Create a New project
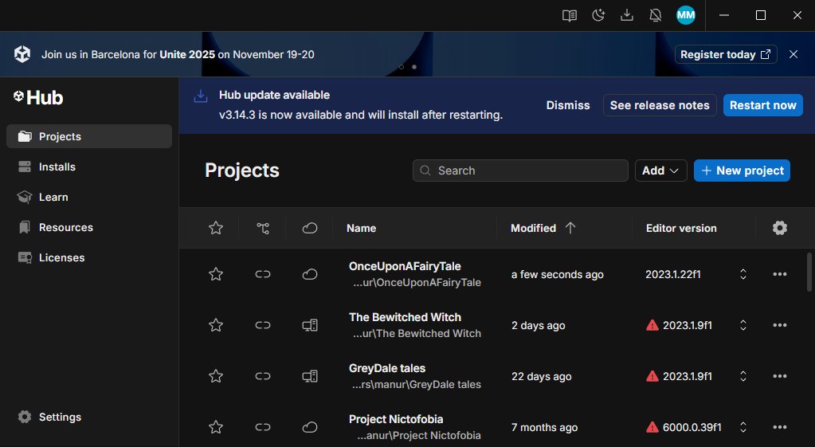Screen dimensions: 815x447 click(x=742, y=171)
